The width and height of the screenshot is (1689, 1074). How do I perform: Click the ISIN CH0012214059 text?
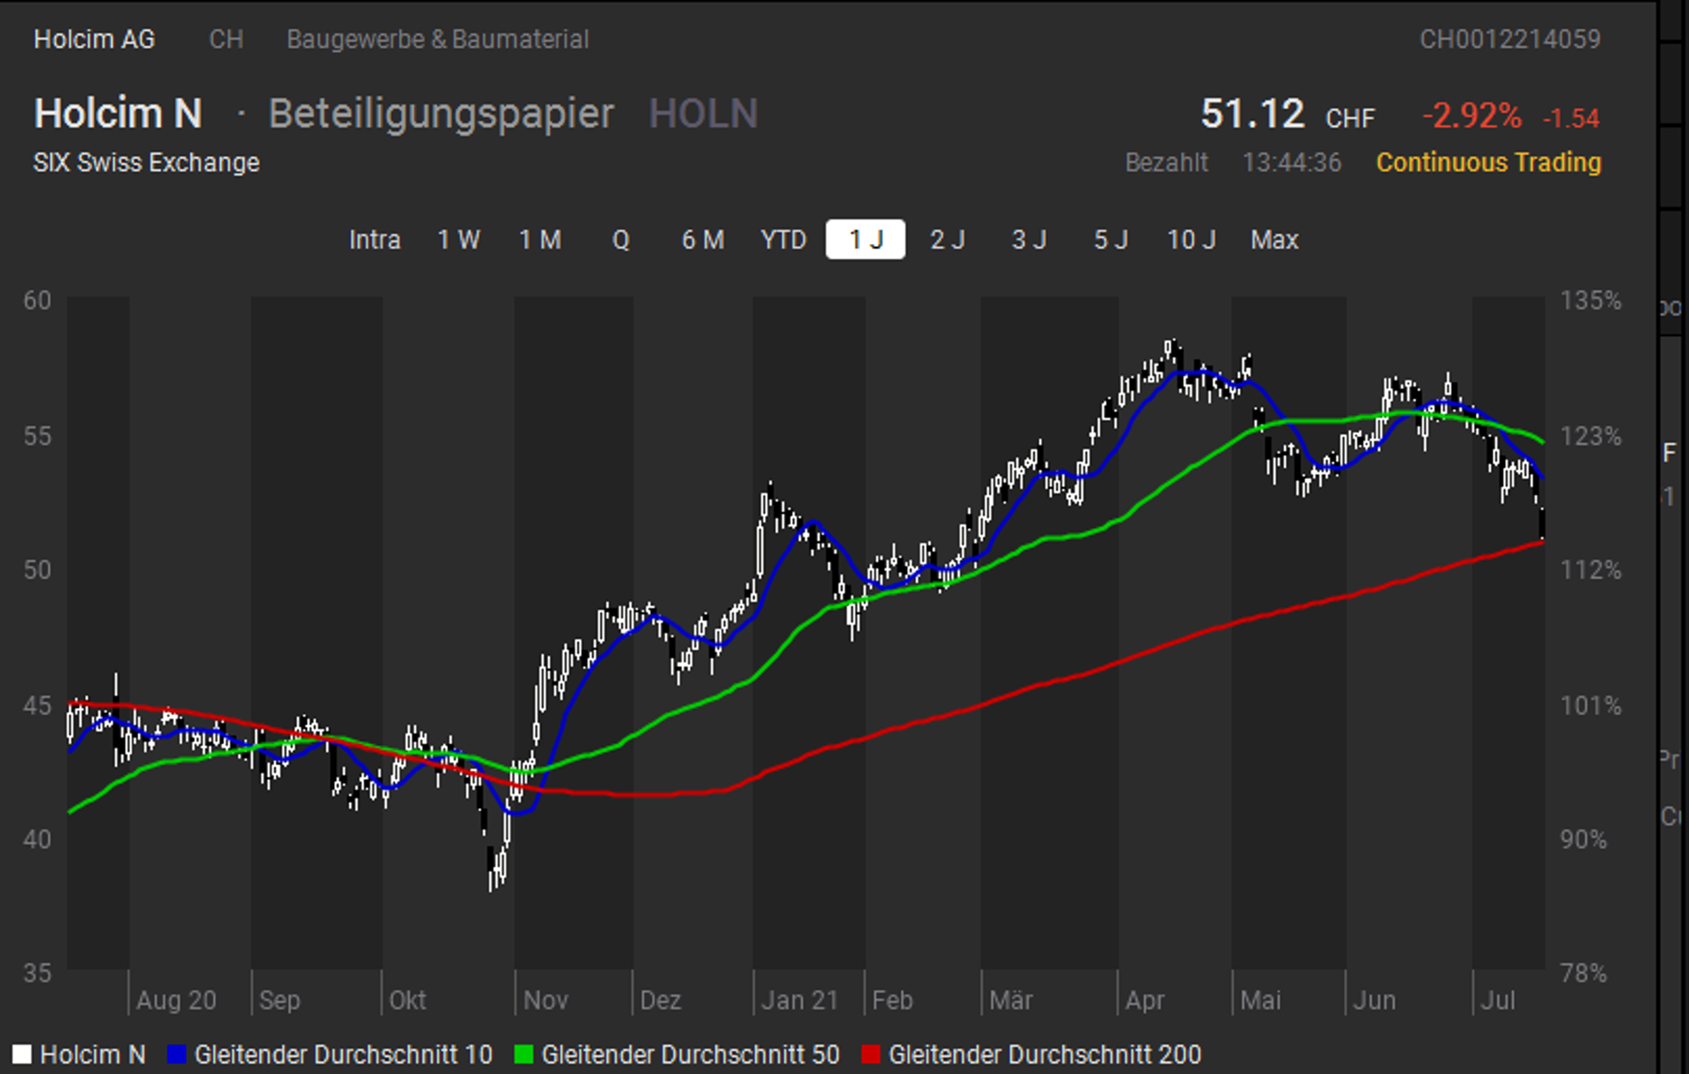(x=1510, y=39)
